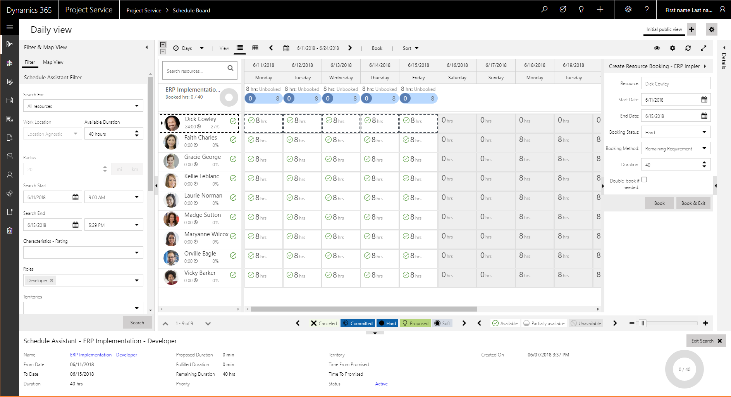Image resolution: width=731 pixels, height=397 pixels.
Task: Increase the Duration stepper value
Action: (704, 162)
